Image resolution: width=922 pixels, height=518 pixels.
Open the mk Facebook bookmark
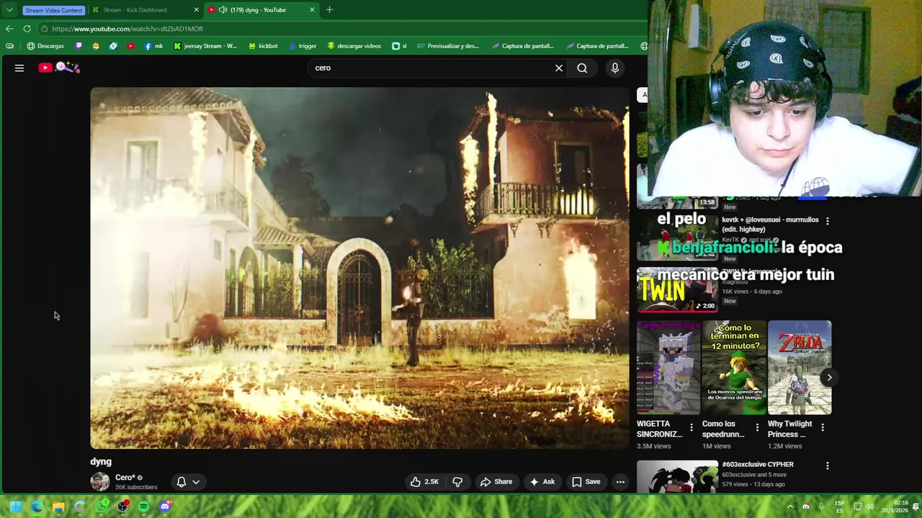tap(153, 46)
